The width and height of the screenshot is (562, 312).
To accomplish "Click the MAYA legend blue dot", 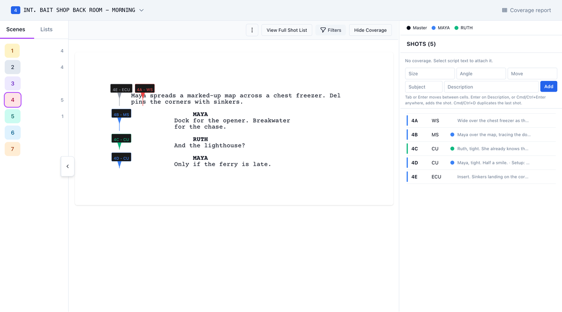I will click(x=434, y=28).
